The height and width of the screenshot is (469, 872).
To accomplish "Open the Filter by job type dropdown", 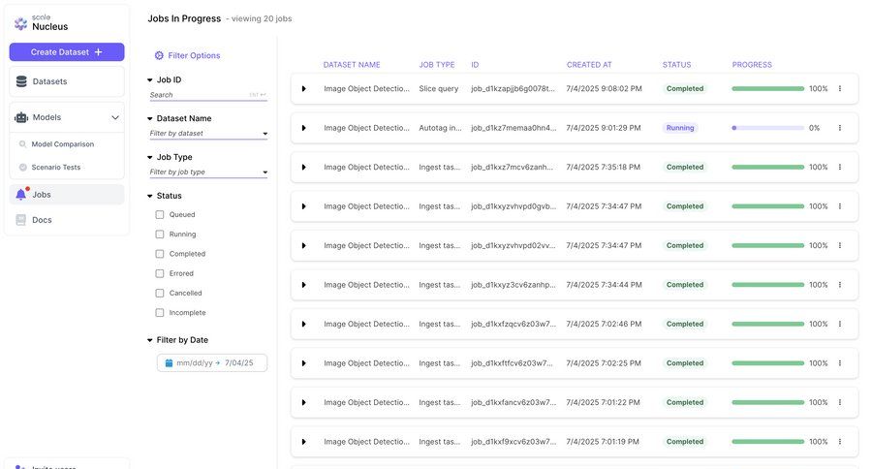I will (x=208, y=172).
